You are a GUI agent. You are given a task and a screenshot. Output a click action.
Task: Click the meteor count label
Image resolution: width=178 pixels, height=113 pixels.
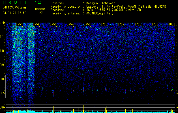click(x=40, y=9)
